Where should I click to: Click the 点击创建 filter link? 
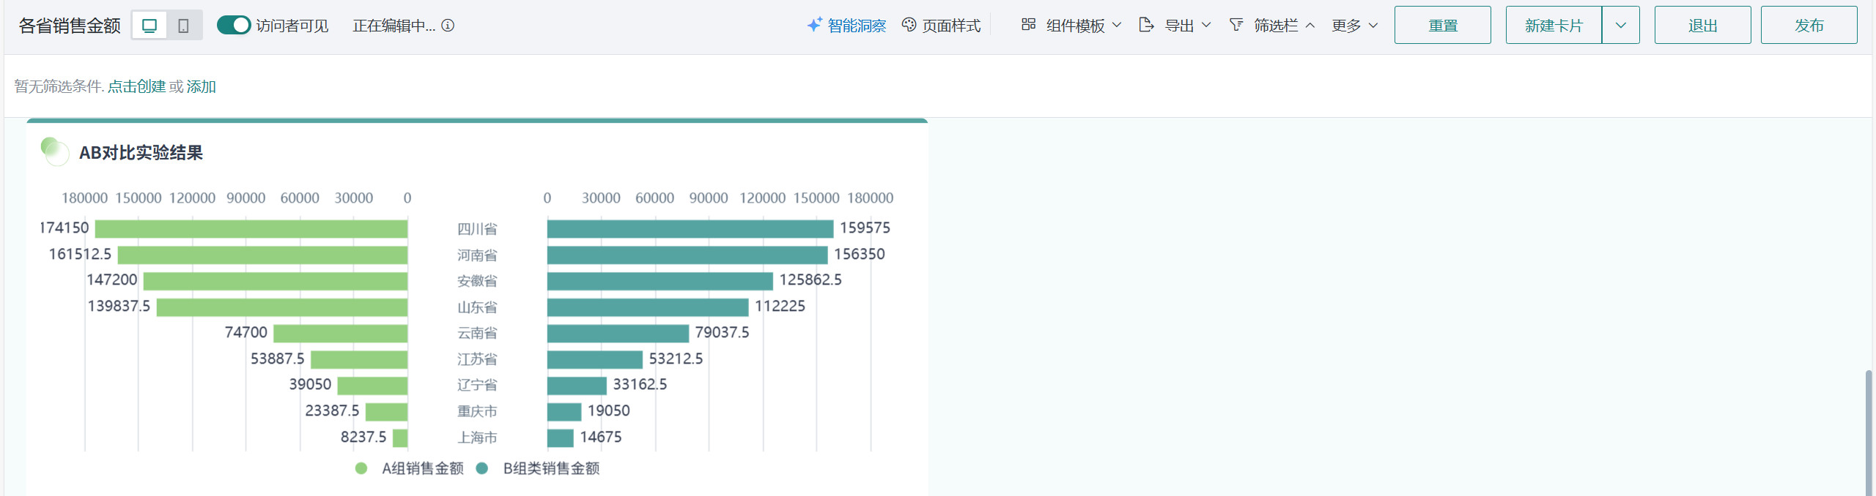136,86
